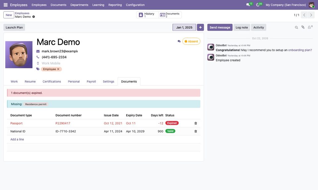Click the Work Mobile input field
This screenshot has width=318, height=190.
tap(59, 63)
